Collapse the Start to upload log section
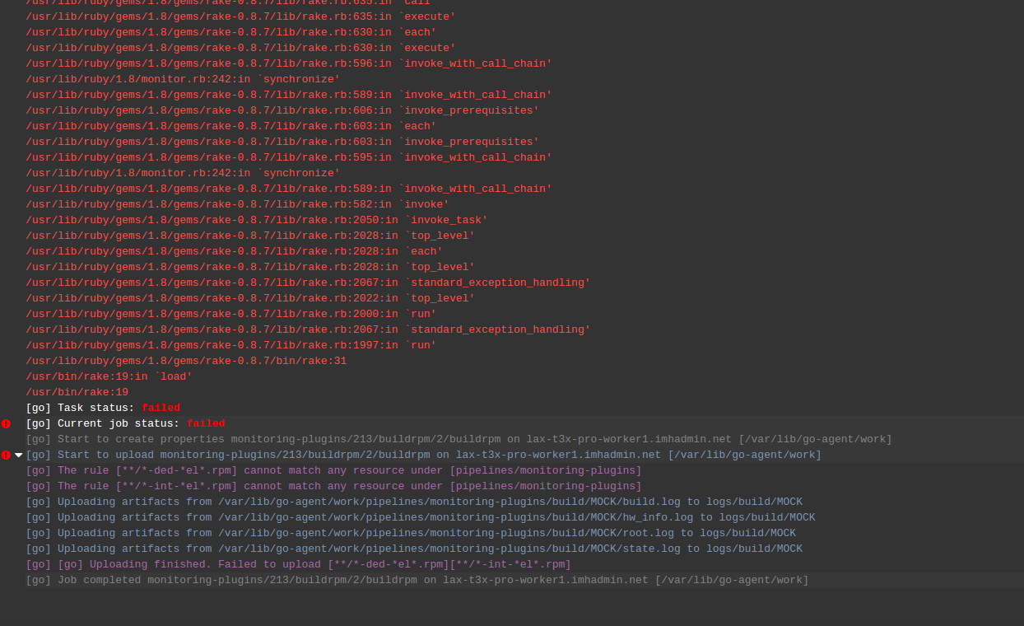1024x626 pixels. pyautogui.click(x=18, y=455)
